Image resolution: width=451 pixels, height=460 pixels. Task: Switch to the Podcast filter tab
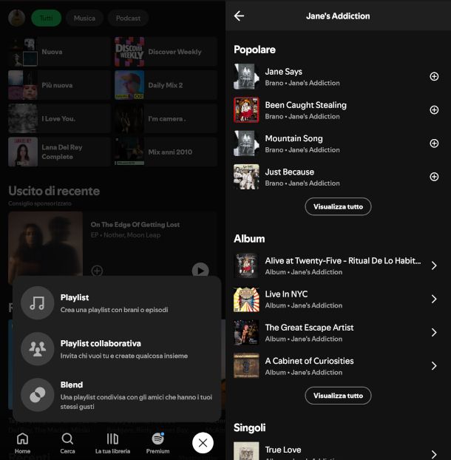point(128,18)
